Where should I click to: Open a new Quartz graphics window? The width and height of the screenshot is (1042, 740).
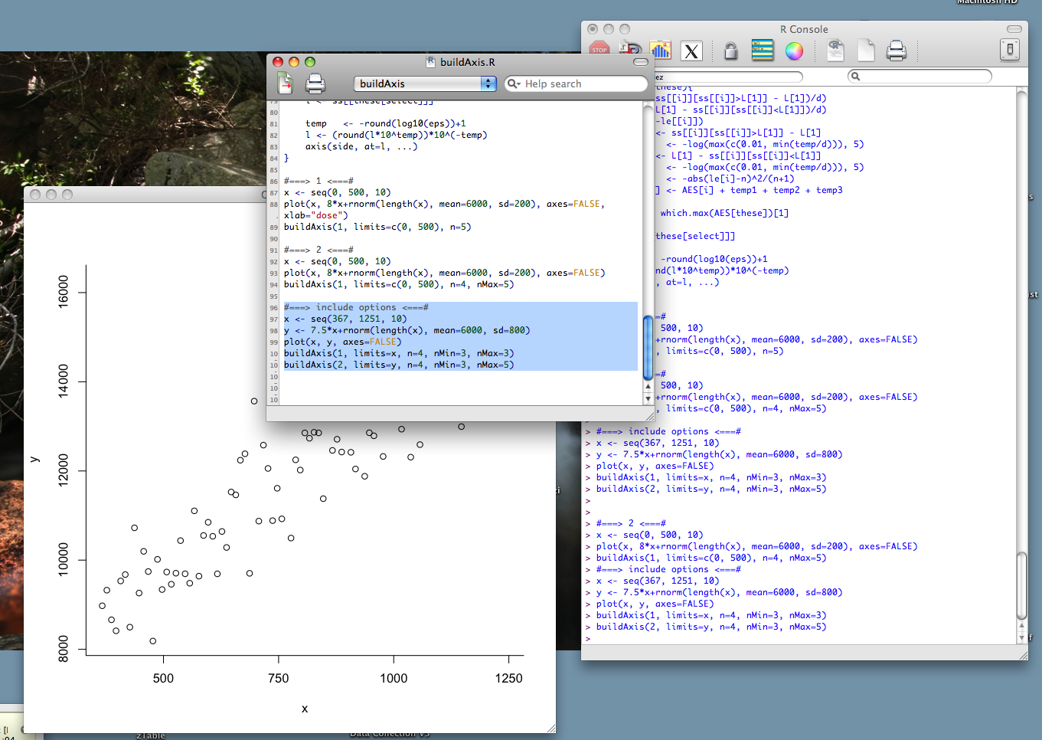[x=660, y=51]
